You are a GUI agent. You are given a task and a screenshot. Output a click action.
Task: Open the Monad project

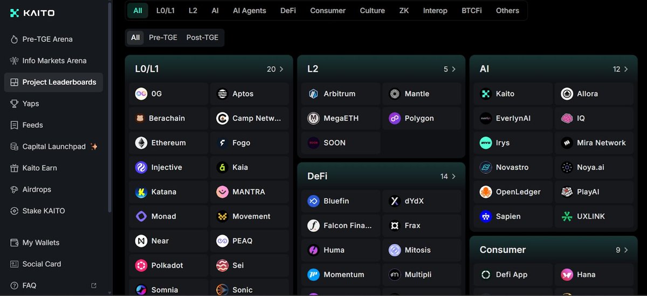168,216
